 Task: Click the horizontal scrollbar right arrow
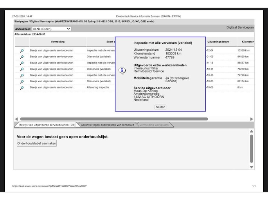pyautogui.click(x=252, y=119)
